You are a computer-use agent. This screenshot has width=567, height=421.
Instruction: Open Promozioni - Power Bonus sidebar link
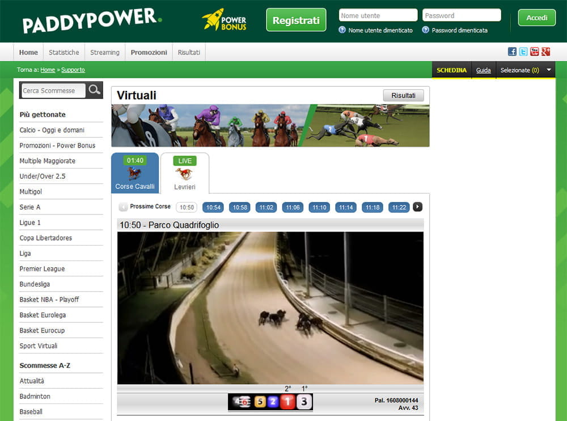pyautogui.click(x=57, y=145)
